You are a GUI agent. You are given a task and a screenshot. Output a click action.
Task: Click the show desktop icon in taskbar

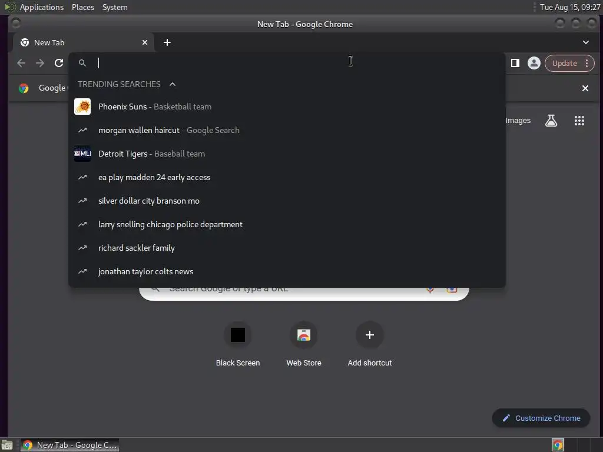point(7,445)
